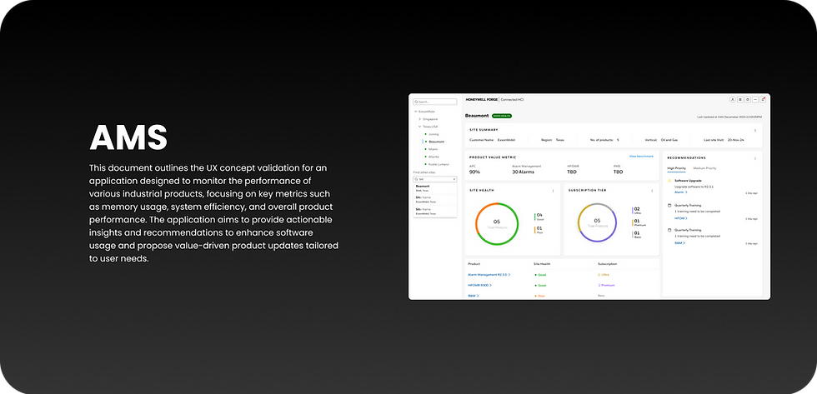This screenshot has width=817, height=394.
Task: Open the View benchmark link
Action: (641, 156)
